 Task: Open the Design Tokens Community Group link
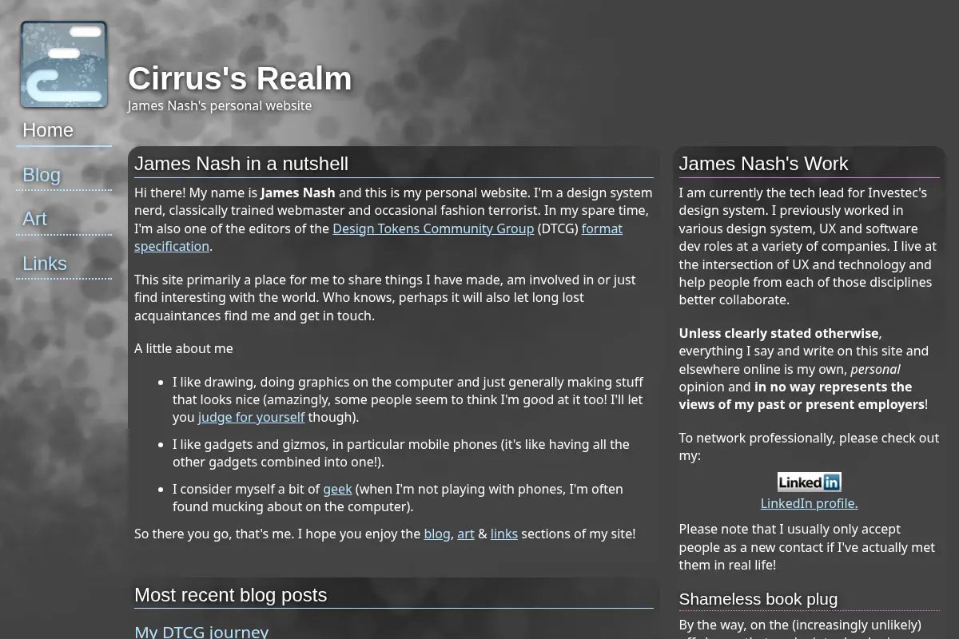(x=433, y=228)
